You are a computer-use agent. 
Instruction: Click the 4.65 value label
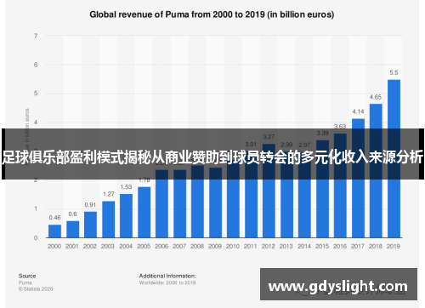(376, 97)
